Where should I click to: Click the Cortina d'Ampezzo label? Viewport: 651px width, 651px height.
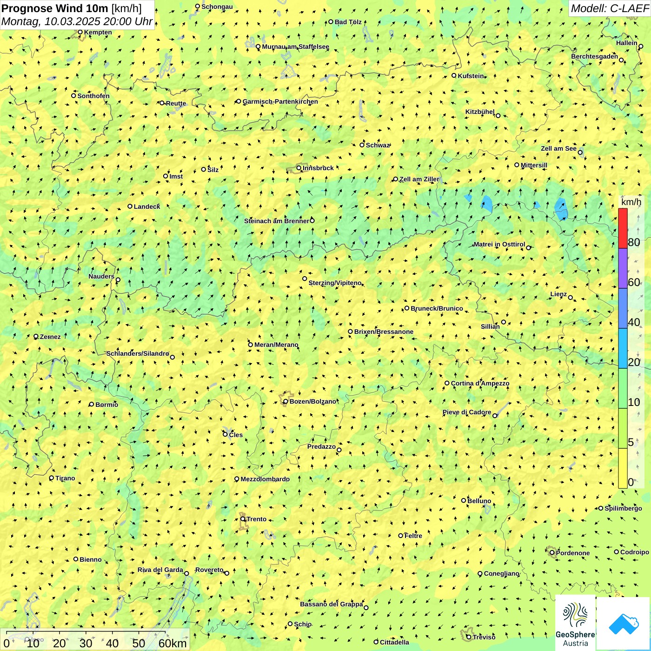pos(480,383)
